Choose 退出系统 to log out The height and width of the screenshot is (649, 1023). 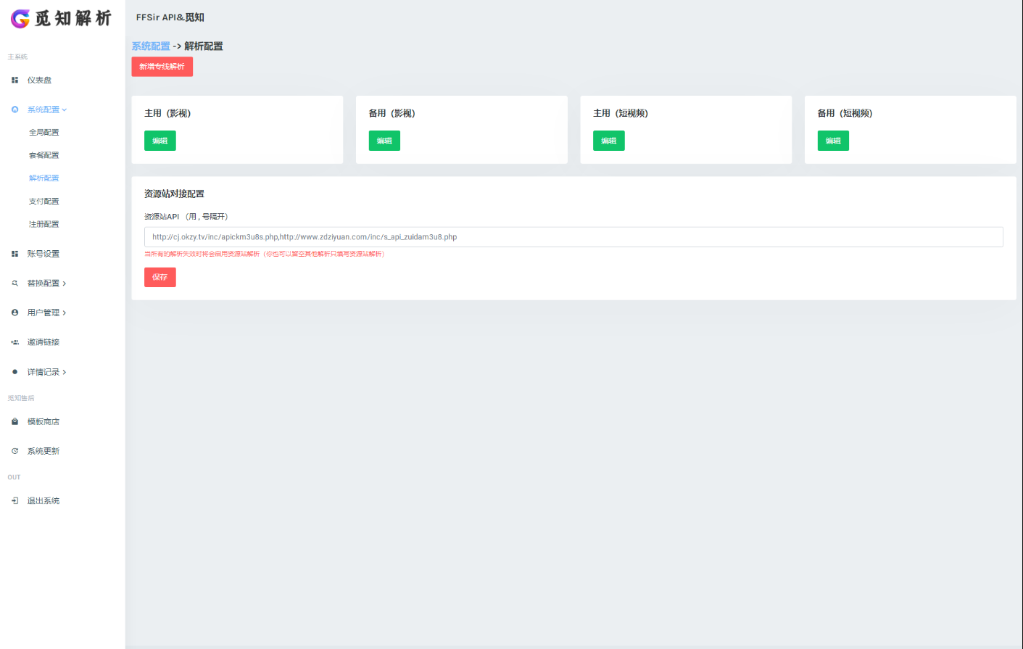[44, 501]
